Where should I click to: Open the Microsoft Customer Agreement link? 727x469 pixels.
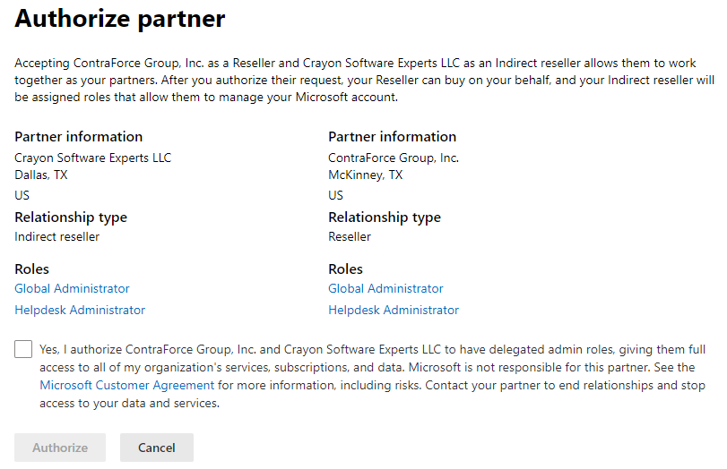(x=127, y=385)
